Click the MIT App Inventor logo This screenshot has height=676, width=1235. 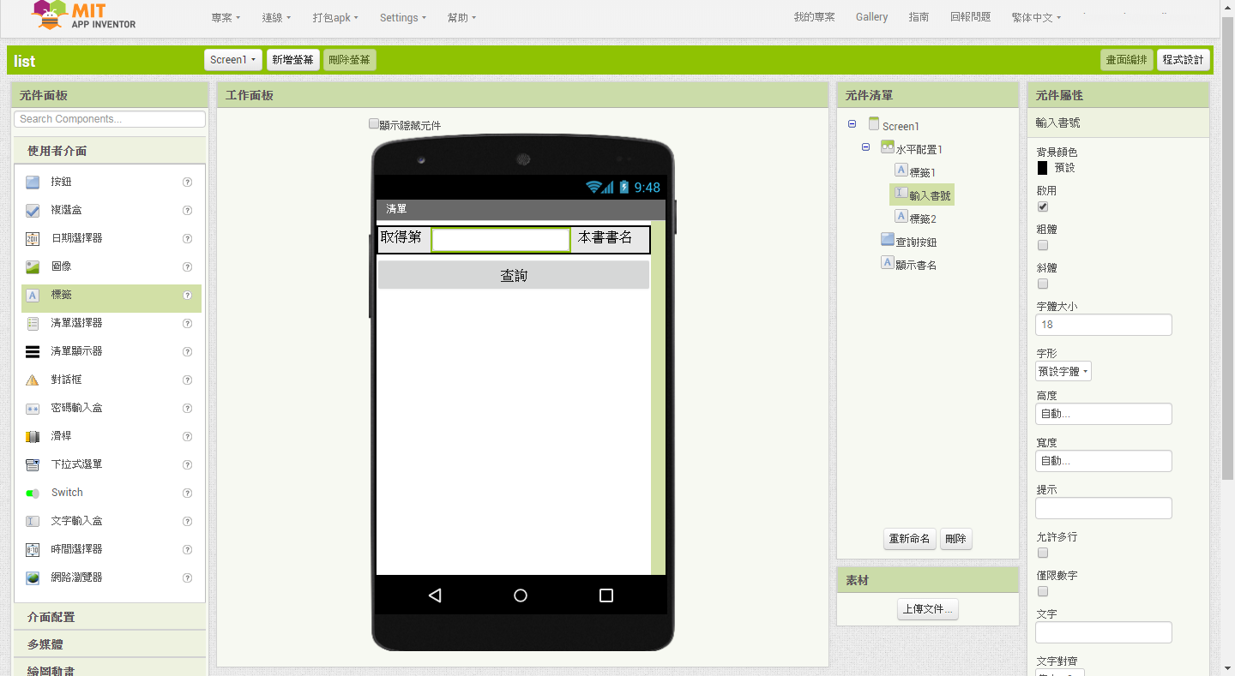83,15
